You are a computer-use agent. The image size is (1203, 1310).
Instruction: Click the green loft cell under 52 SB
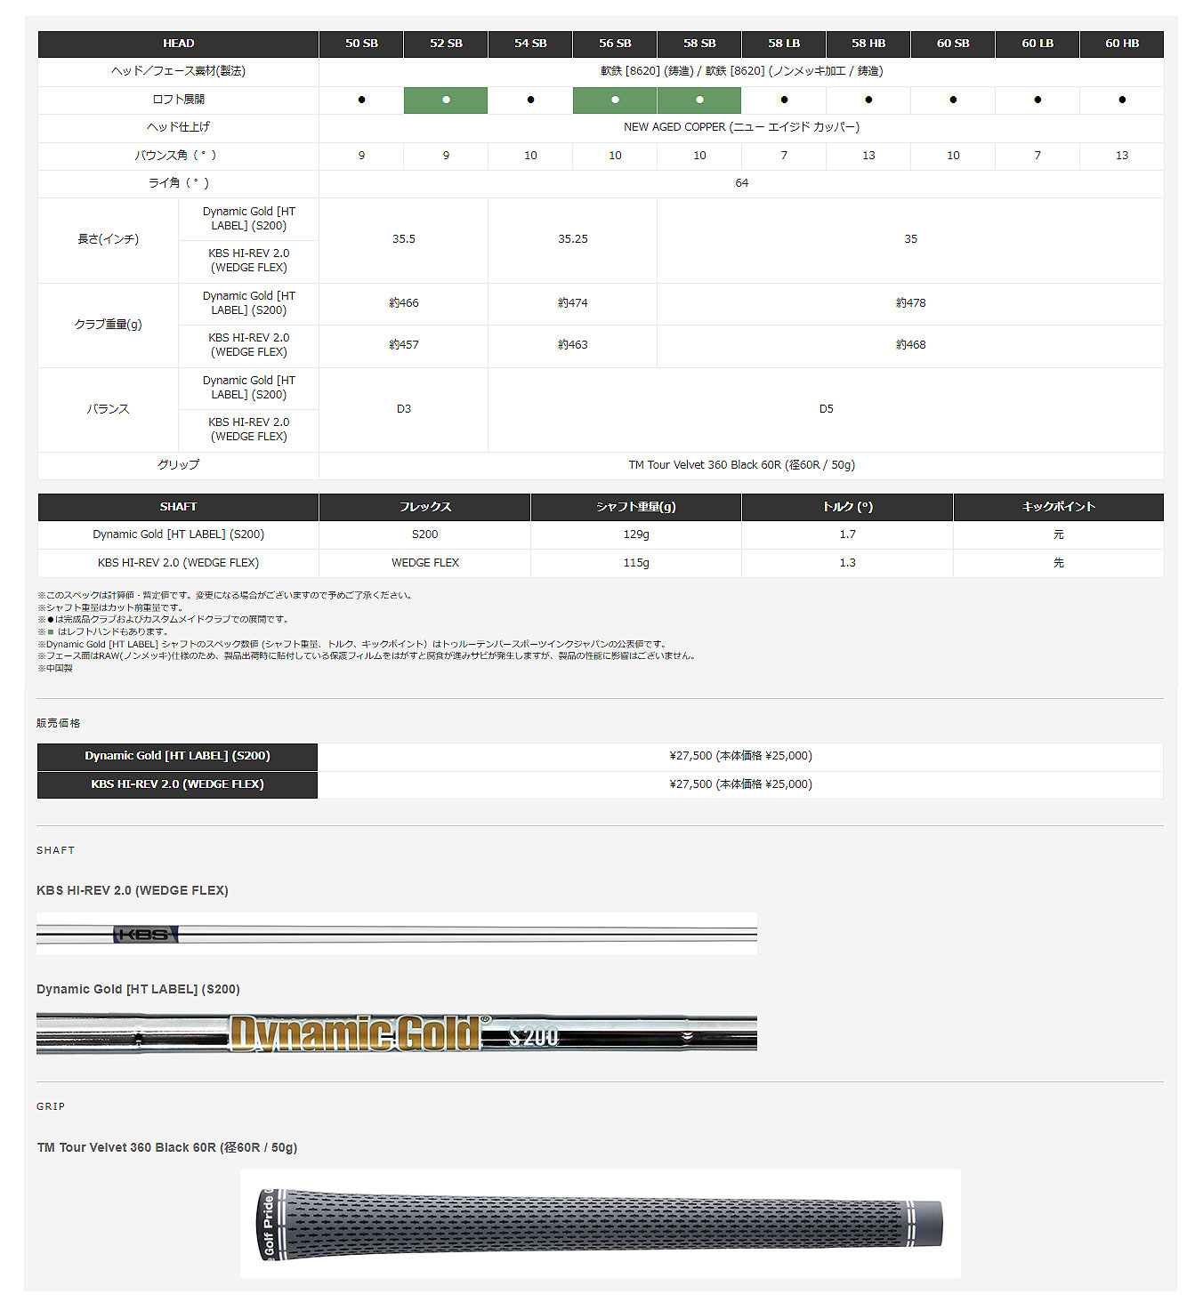pos(446,100)
